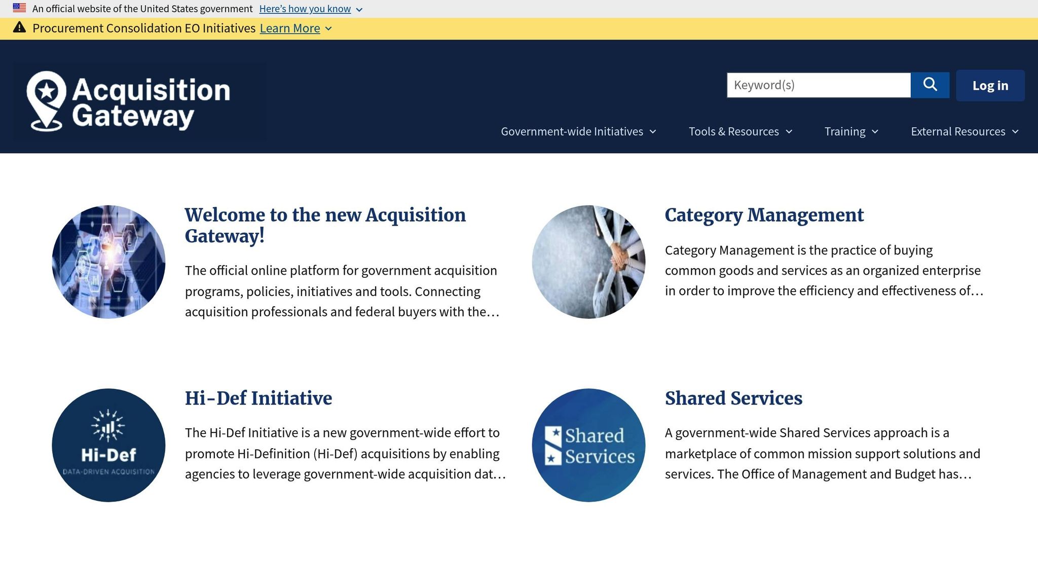
Task: Click the Category Management hands image
Action: click(x=588, y=262)
